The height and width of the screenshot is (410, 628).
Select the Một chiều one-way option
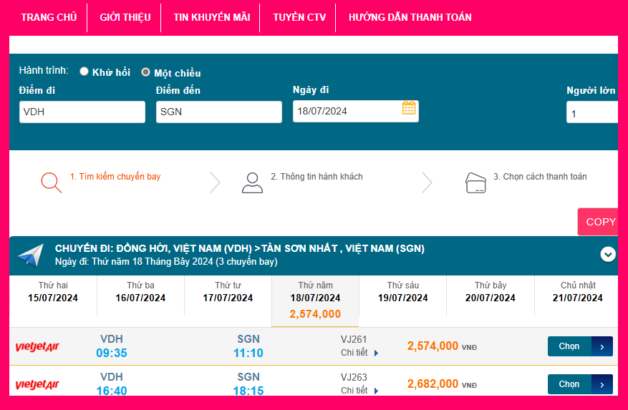point(146,72)
